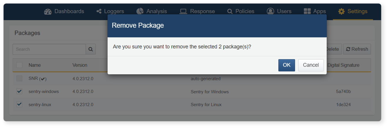
Task: Click the Response laptop icon
Action: pos(183,11)
